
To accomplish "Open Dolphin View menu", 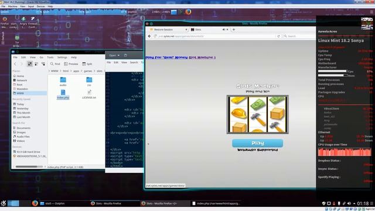I will [x=33, y=57].
